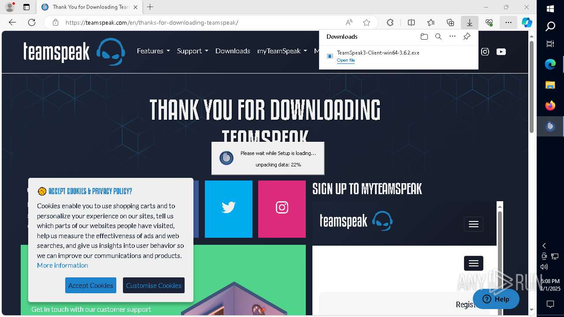Open the Downloads page in navbar
Viewport: 564px width, 317px height.
coord(233,51)
